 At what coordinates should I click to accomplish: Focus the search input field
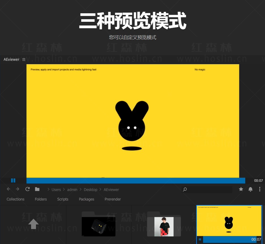[207, 189]
